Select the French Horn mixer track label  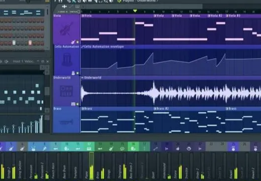pos(53,170)
